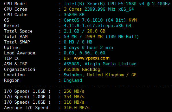Select the CPU Model value Intel Xeon E5-2680
This screenshot has height=112, width=172.
(x=117, y=4)
